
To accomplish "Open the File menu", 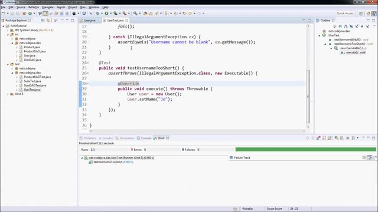I will point(3,7).
